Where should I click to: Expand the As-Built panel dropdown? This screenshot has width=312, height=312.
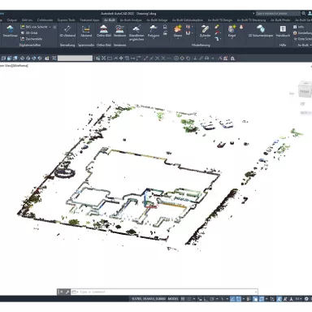click(x=310, y=45)
